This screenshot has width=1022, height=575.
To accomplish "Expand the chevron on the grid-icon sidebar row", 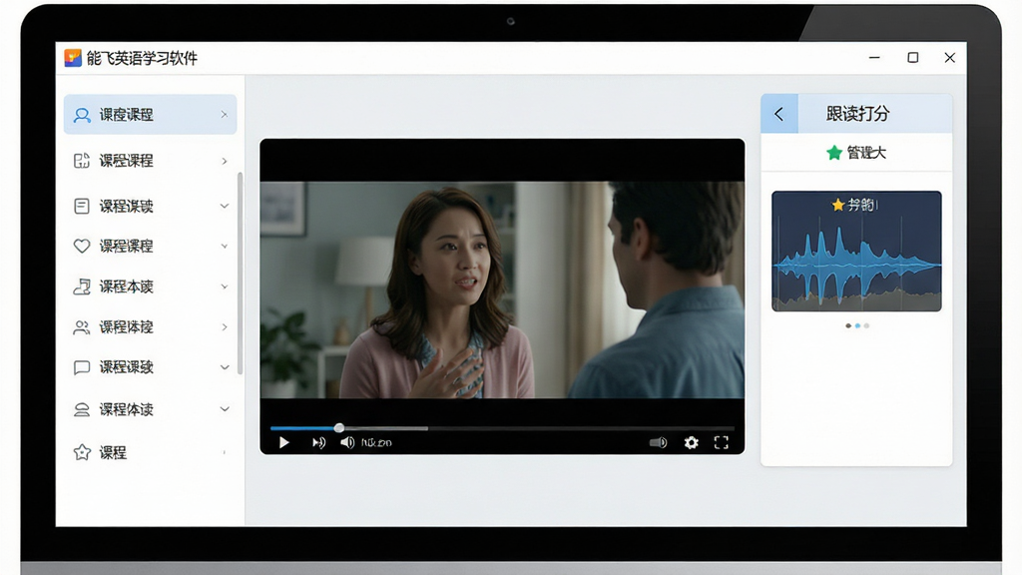I will click(x=225, y=161).
